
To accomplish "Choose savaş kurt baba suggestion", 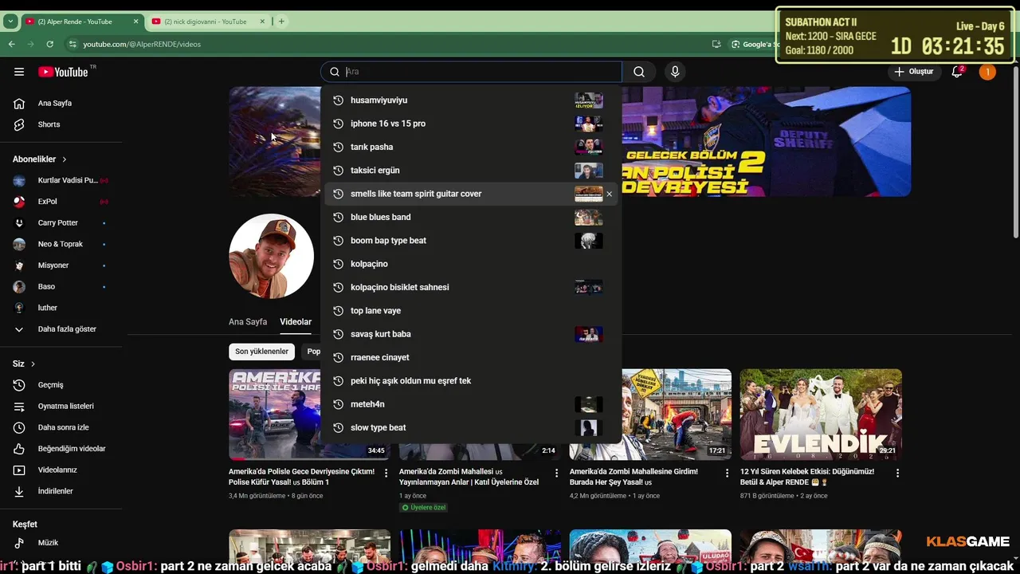I will click(x=471, y=334).
